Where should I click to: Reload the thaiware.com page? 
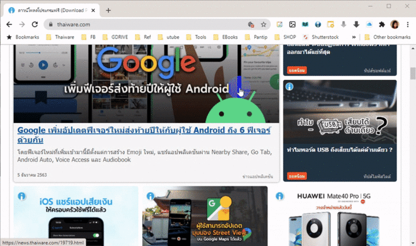(35, 25)
